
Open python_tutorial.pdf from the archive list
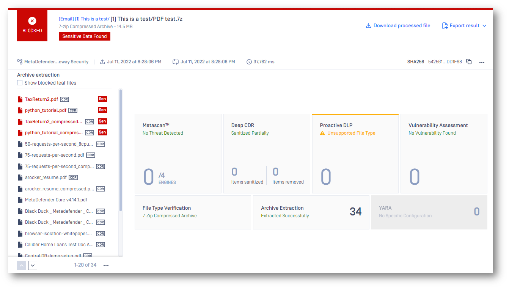point(46,110)
